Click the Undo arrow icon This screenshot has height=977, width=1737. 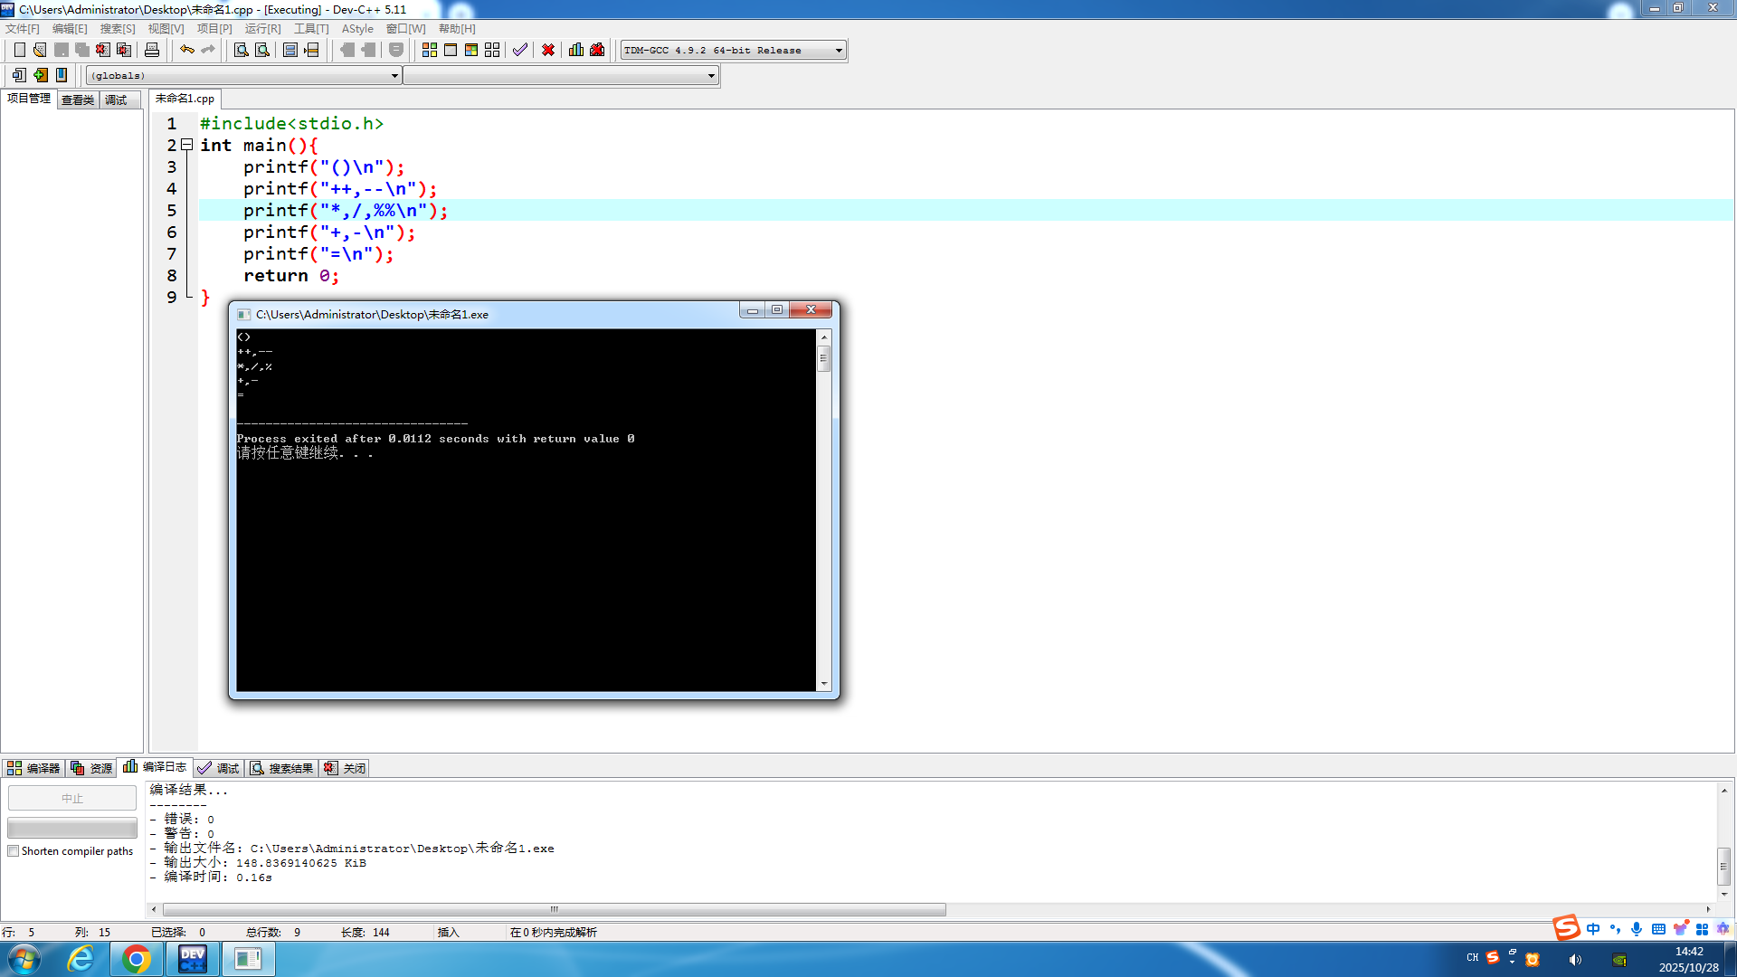(186, 50)
